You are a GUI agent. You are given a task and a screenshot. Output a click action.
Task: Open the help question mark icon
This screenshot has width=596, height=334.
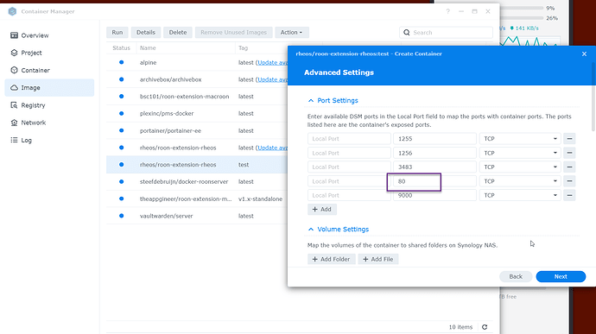(447, 11)
